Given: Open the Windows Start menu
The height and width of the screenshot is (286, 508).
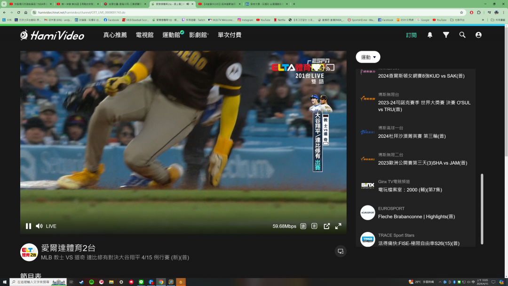Looking at the screenshot, I should point(5,282).
